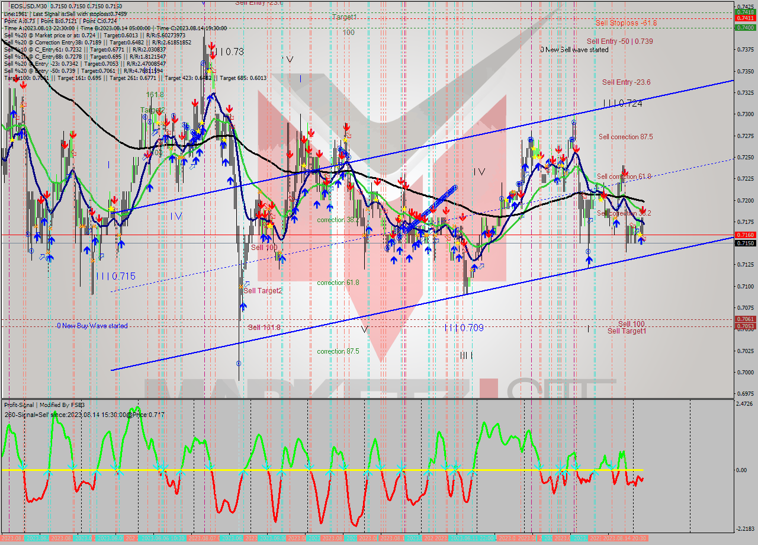Screen dimensions: 758x545
Task: Select the 'Sell Target2' label
Action: point(262,291)
